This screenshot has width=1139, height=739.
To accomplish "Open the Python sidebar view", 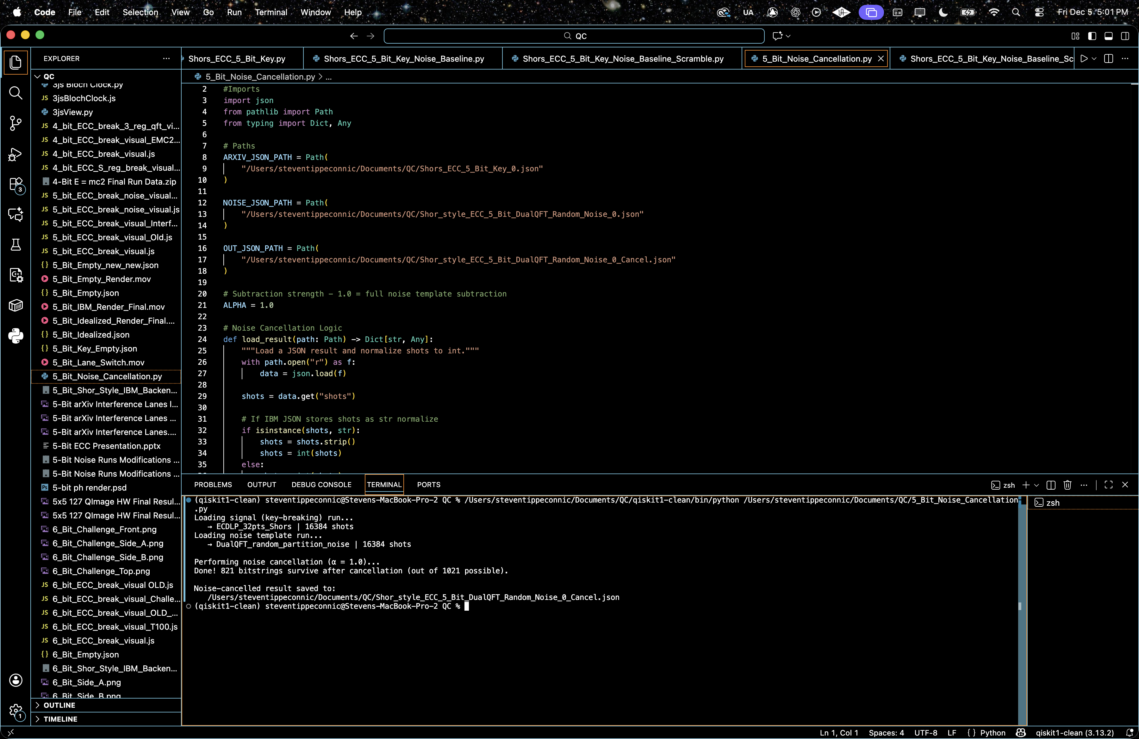I will pyautogui.click(x=15, y=336).
